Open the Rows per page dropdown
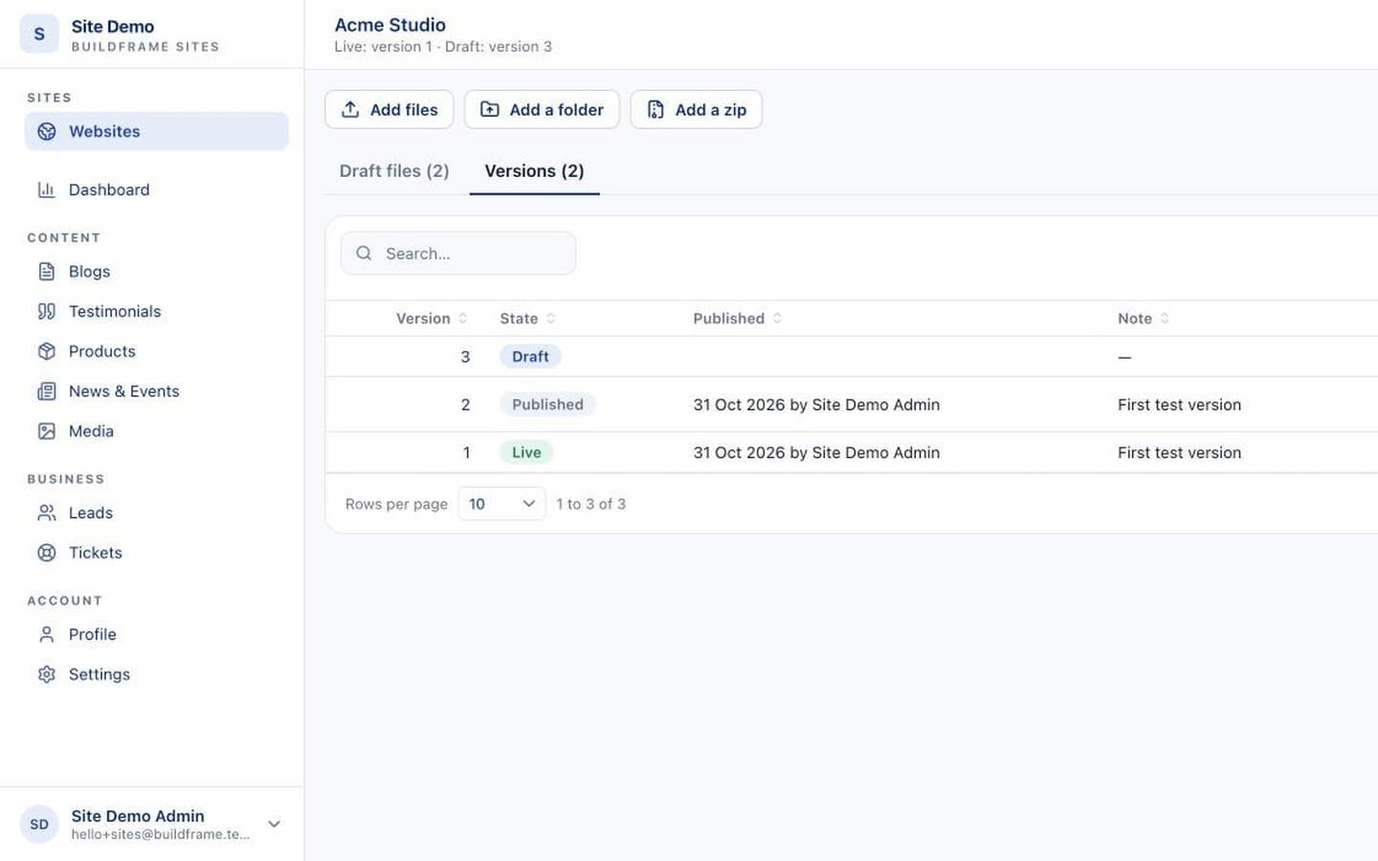1378x861 pixels. (x=501, y=504)
